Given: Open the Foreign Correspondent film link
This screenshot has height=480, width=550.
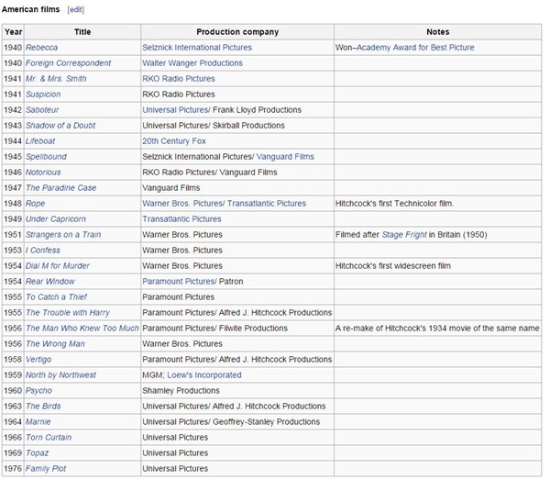Looking at the screenshot, I should [68, 63].
